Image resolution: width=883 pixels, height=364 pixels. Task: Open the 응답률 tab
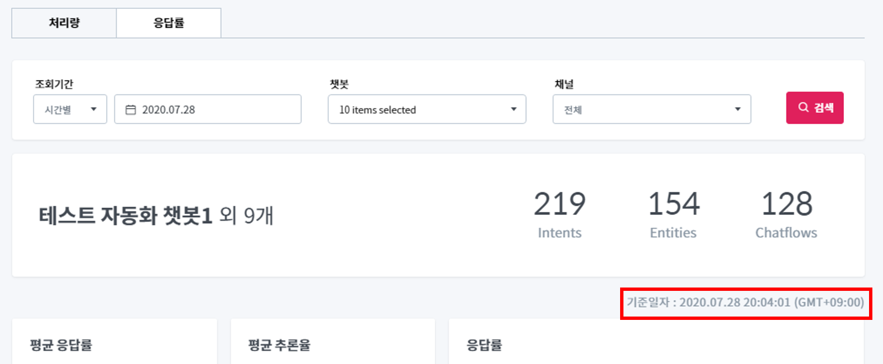(169, 23)
